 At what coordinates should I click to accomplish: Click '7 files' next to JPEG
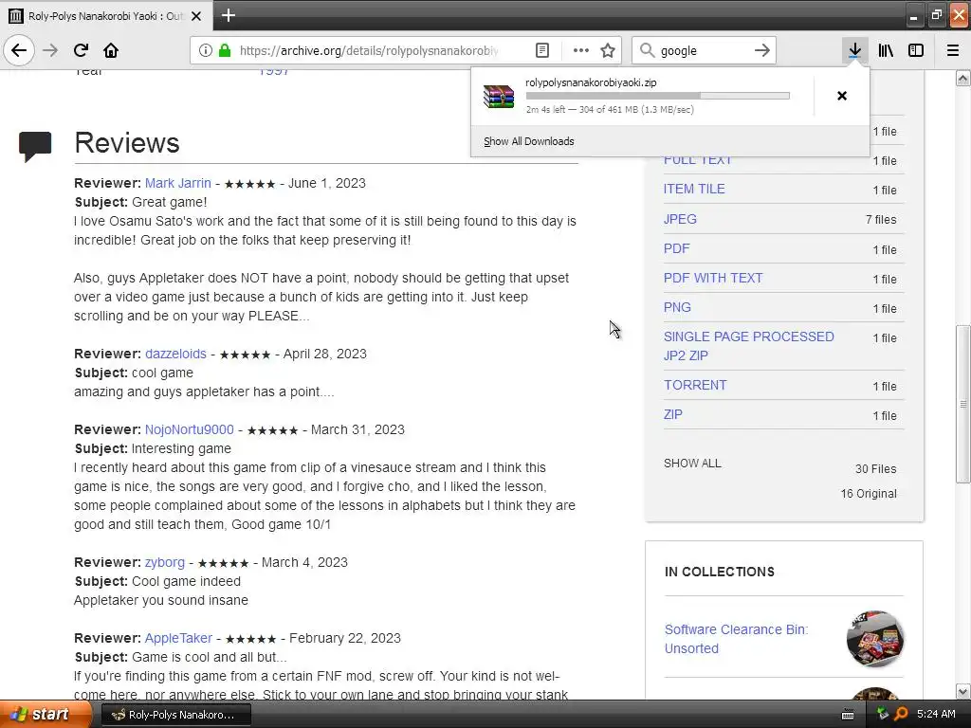(881, 219)
